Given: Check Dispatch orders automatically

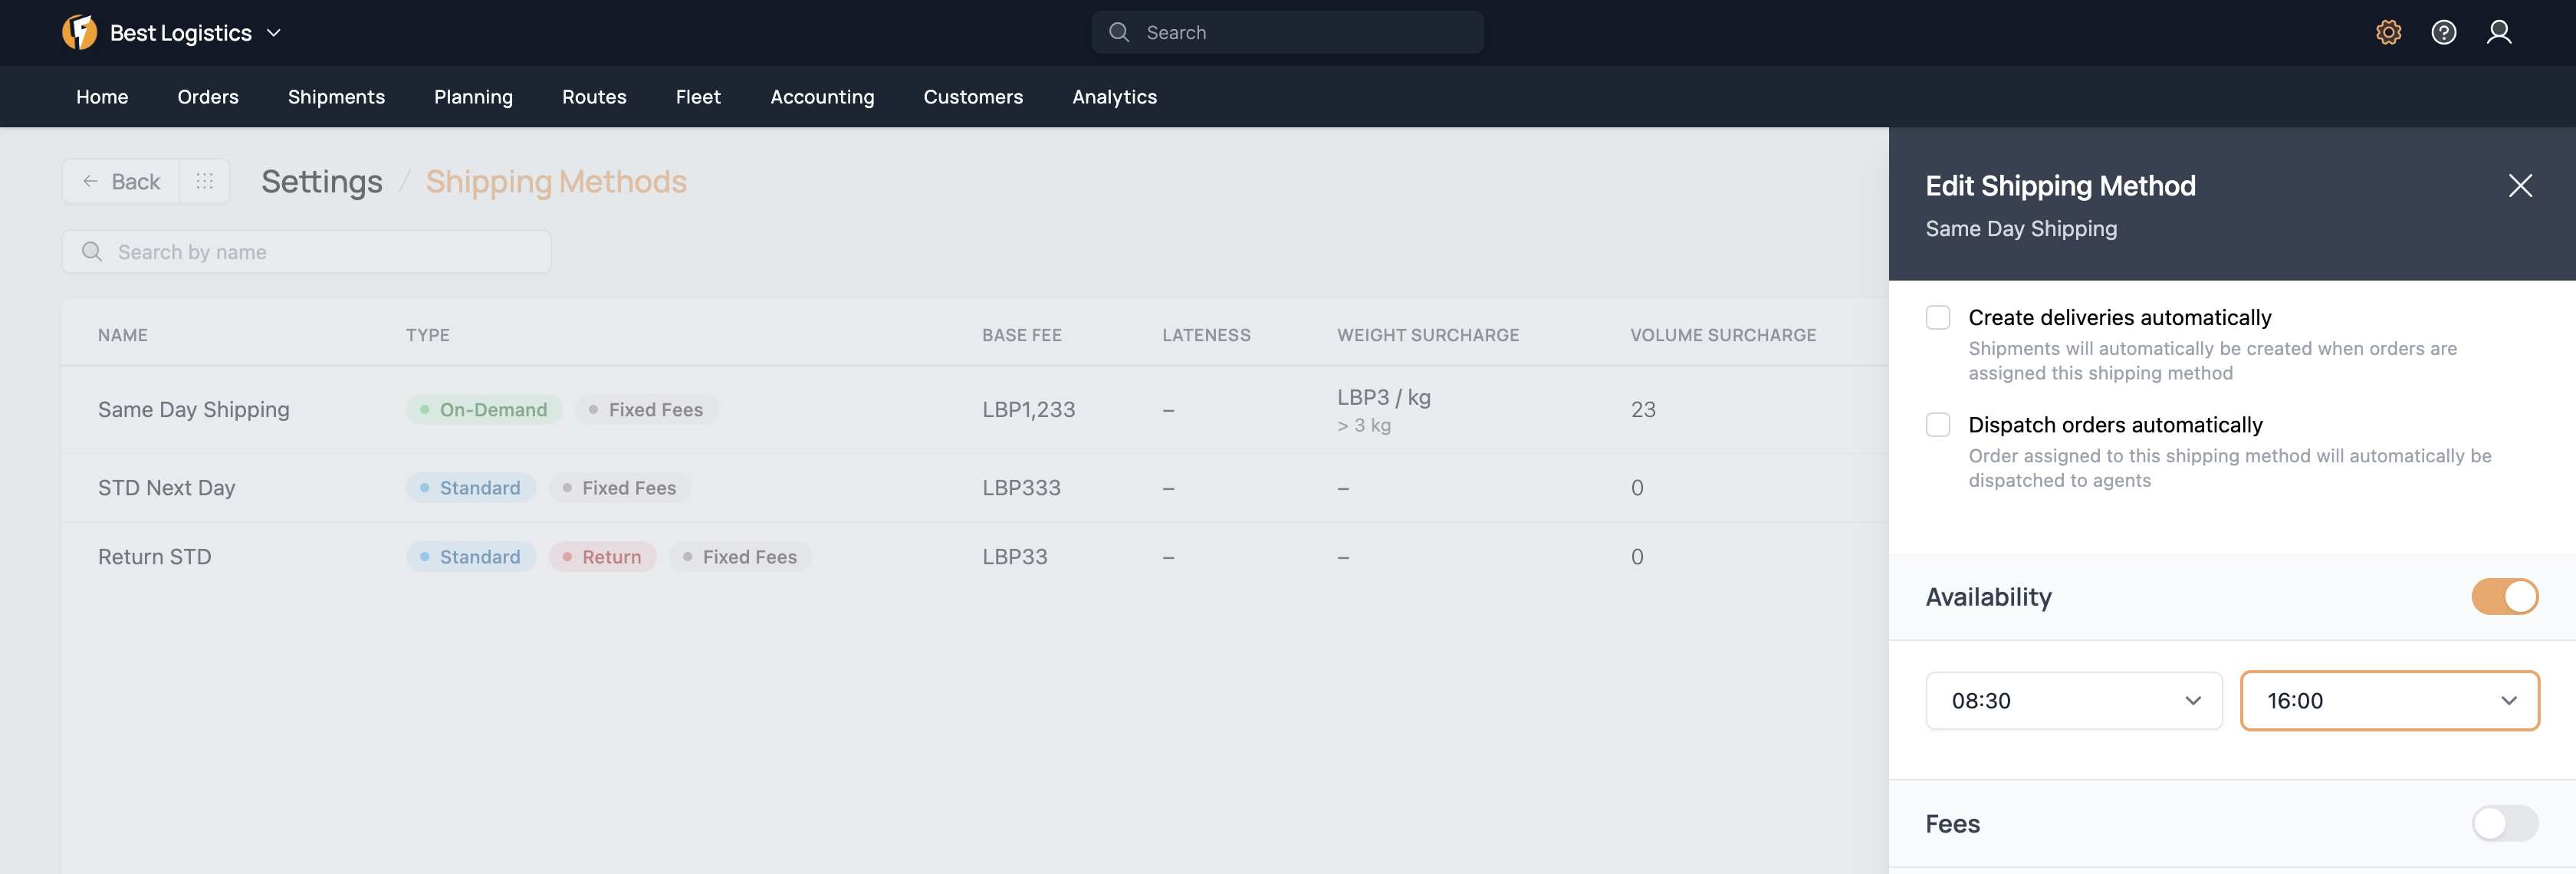Looking at the screenshot, I should [x=1938, y=425].
